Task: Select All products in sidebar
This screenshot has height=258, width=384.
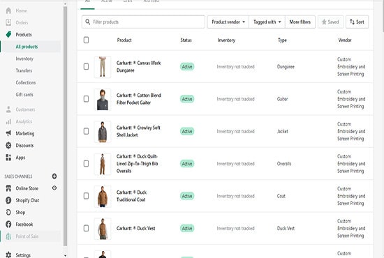Action: pyautogui.click(x=27, y=47)
